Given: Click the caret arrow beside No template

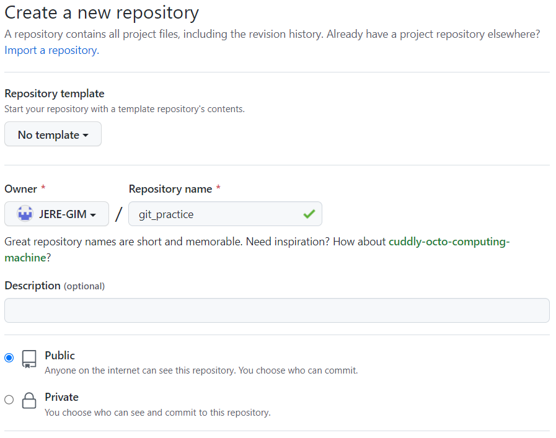Looking at the screenshot, I should click(86, 136).
